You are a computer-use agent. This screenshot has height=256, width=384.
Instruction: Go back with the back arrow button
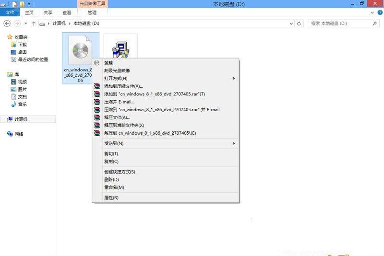click(x=7, y=23)
